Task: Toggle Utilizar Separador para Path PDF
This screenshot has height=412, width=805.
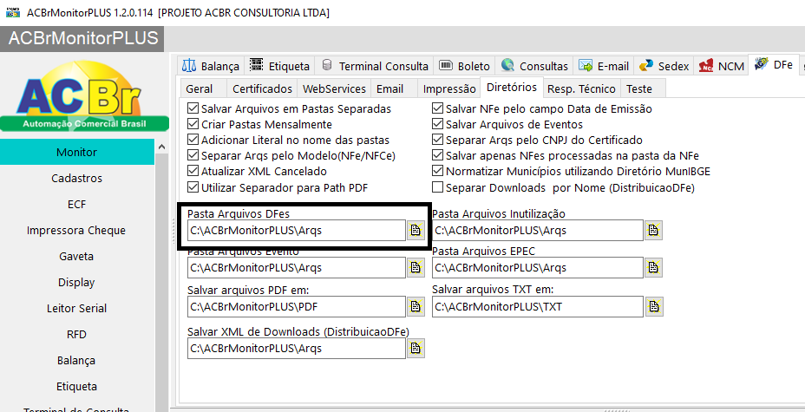Action: 278,188
